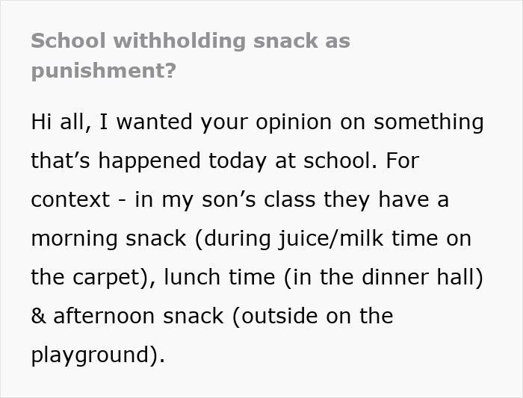Click the phrase 'afternoon snack'
The image size is (523, 398).
point(138,316)
